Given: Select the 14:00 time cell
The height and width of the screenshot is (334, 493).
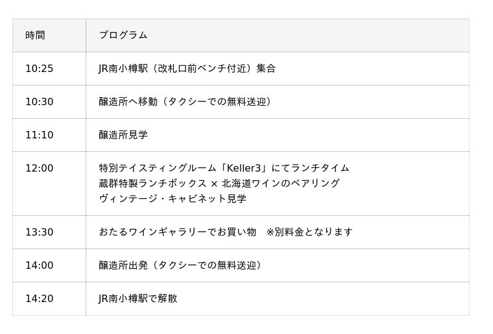Looking at the screenshot, I should pos(39,265).
